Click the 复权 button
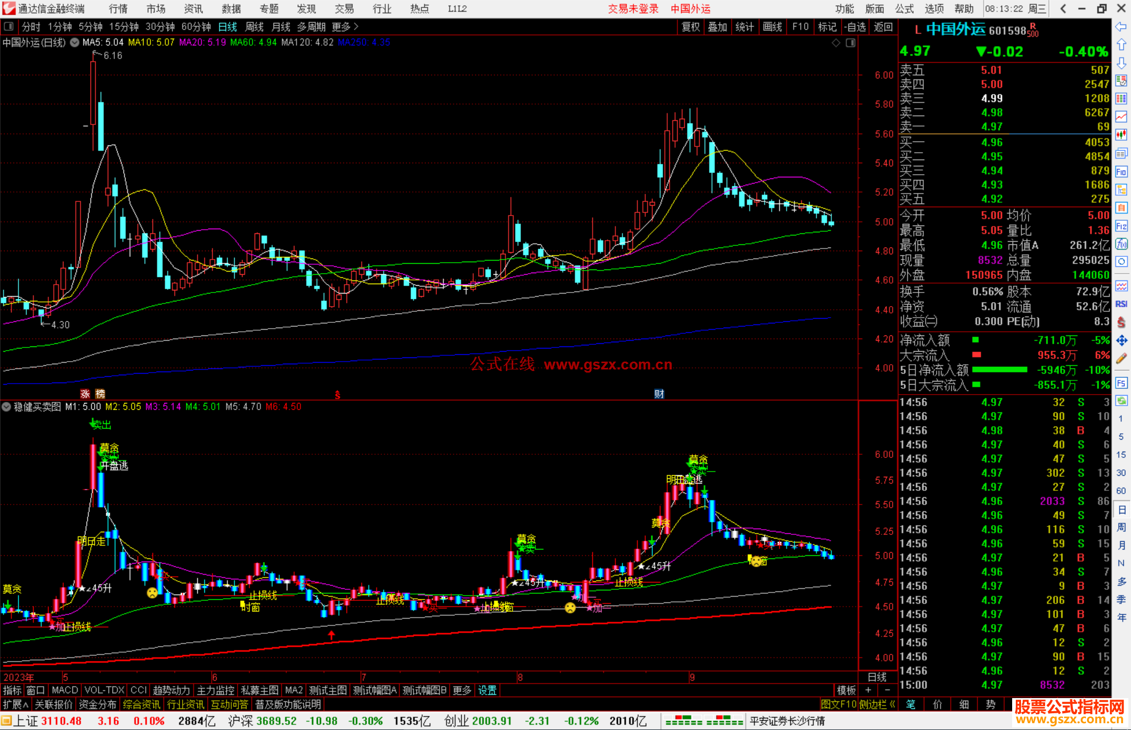Image resolution: width=1131 pixels, height=730 pixels. pos(690,27)
